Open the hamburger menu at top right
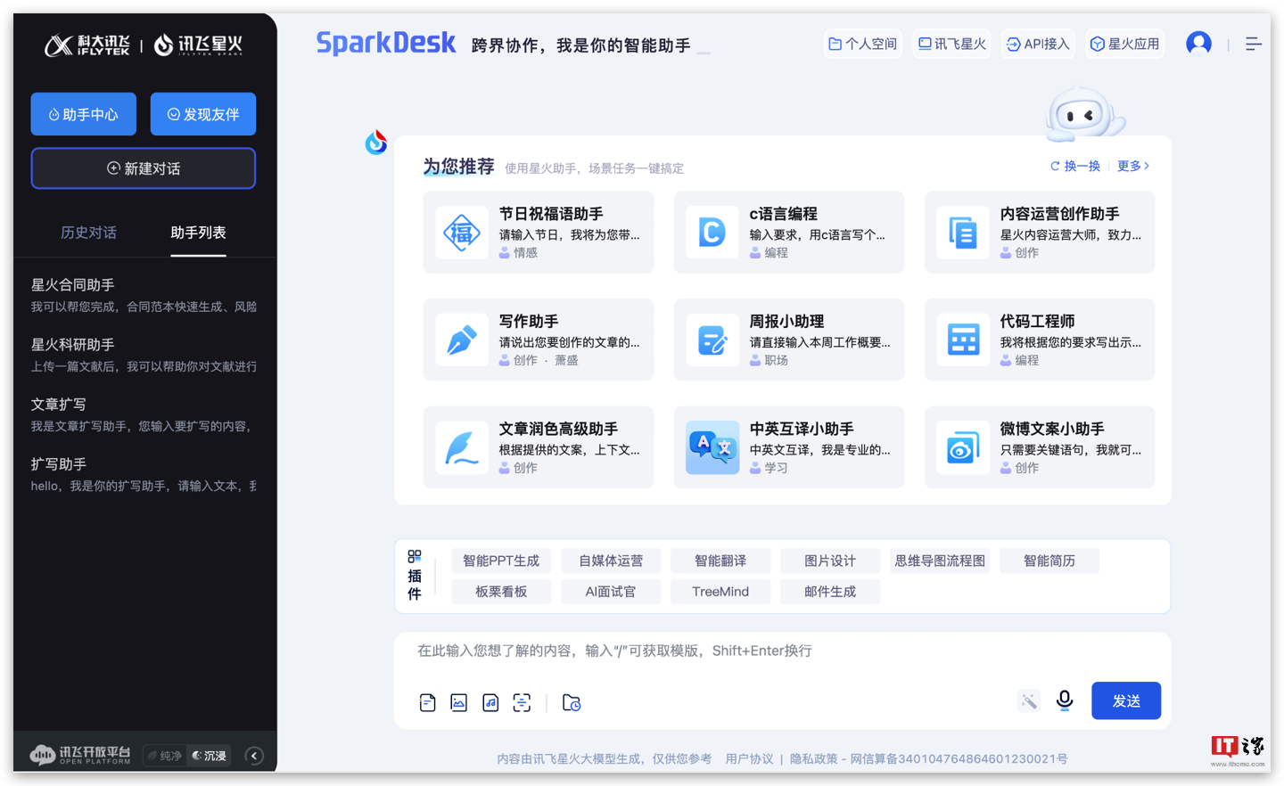This screenshot has height=786, width=1284. 1253,44
